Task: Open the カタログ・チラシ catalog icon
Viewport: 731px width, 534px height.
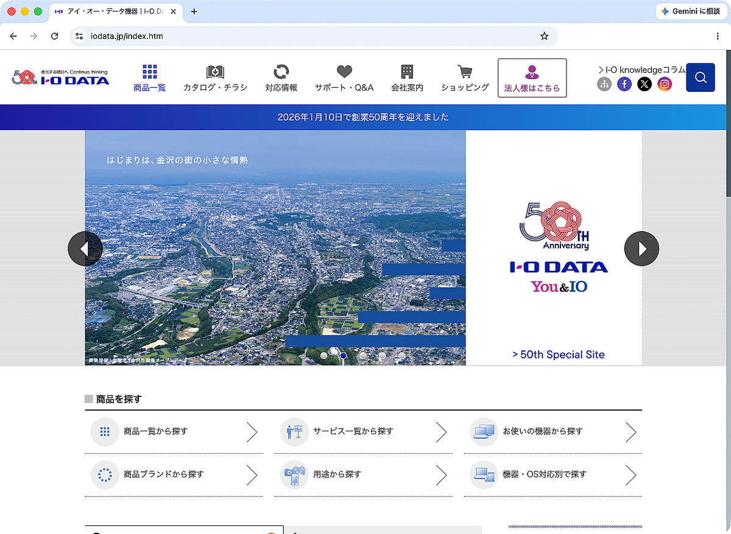Action: click(x=215, y=72)
